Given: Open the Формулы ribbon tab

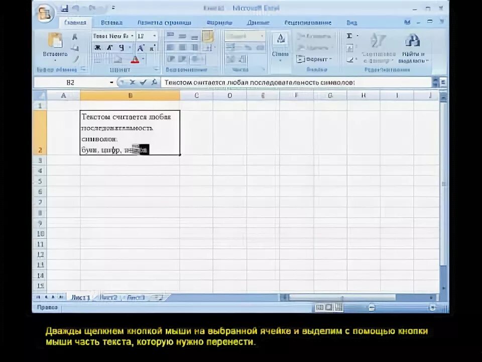Looking at the screenshot, I should click(x=219, y=23).
